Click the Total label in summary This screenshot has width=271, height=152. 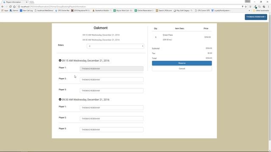tap(154, 58)
